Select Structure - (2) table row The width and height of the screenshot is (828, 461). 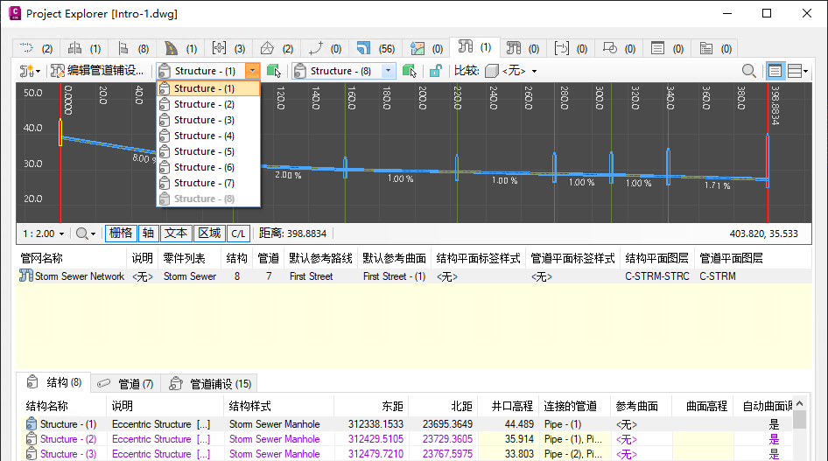(407, 439)
